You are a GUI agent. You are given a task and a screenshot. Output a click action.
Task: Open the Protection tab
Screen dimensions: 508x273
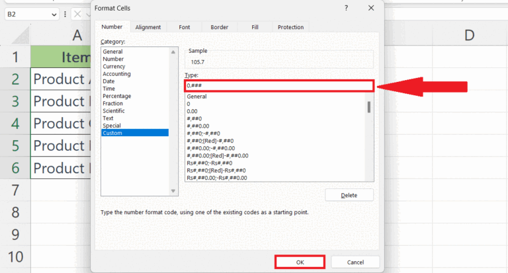tap(290, 27)
